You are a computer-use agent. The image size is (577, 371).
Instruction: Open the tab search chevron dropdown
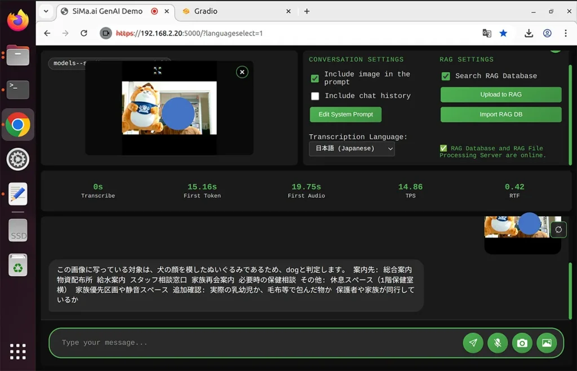(x=46, y=11)
